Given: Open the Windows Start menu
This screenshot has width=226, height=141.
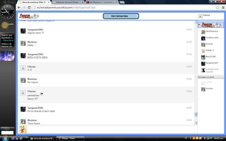Looking at the screenshot, I should [5, 139].
